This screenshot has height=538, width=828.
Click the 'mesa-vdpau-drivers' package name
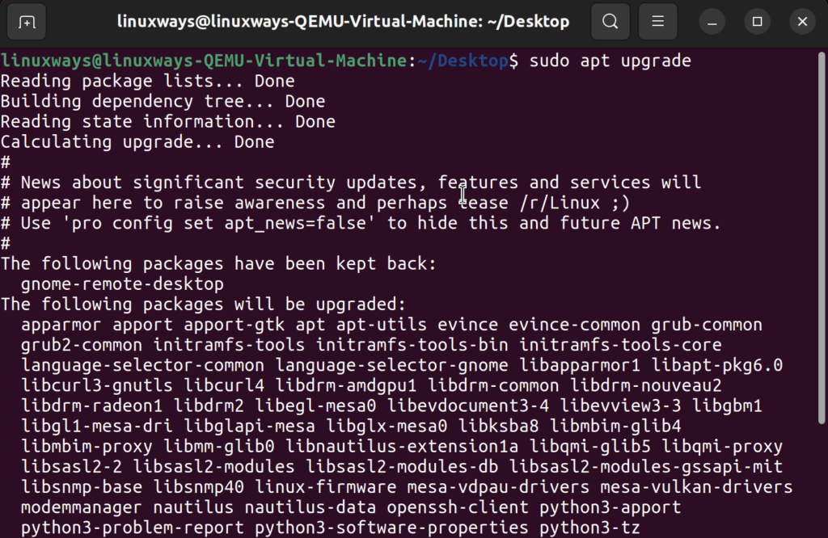pyautogui.click(x=498, y=487)
